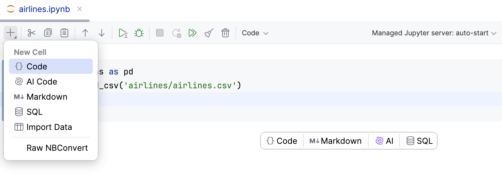This screenshot has height=176, width=502.
Task: Close the airlines.ipynb tab
Action: 80,9
